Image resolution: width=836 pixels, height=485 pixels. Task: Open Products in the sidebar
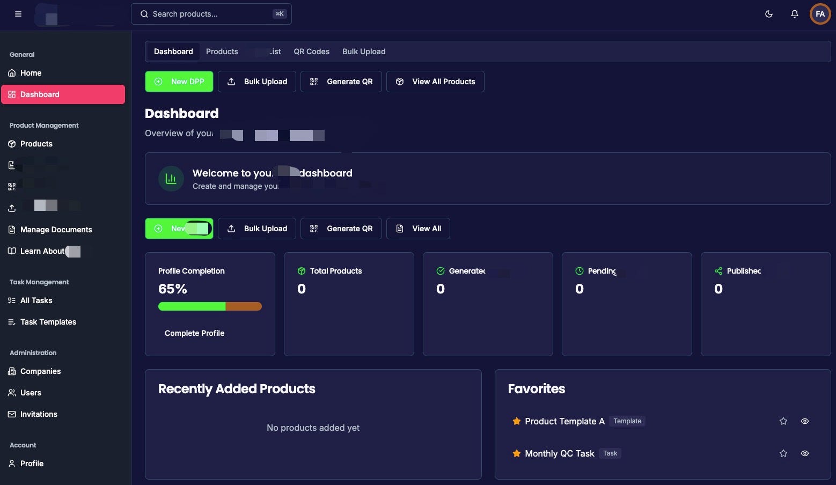point(63,144)
